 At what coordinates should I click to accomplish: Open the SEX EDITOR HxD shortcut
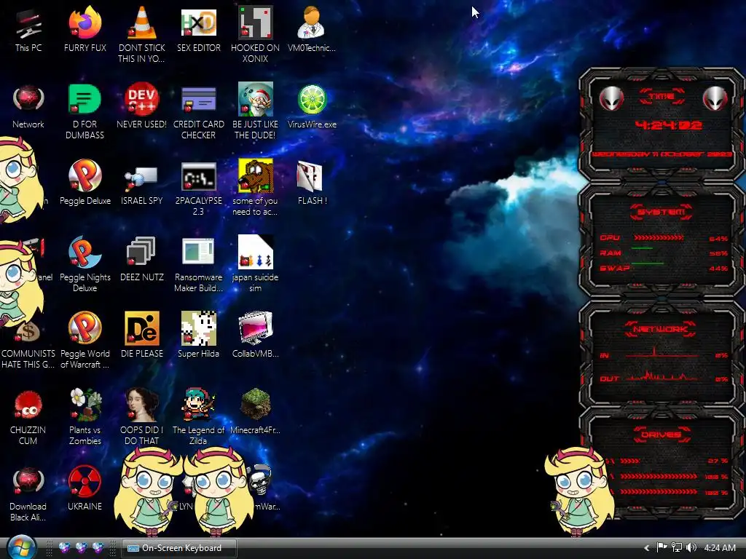(198, 24)
